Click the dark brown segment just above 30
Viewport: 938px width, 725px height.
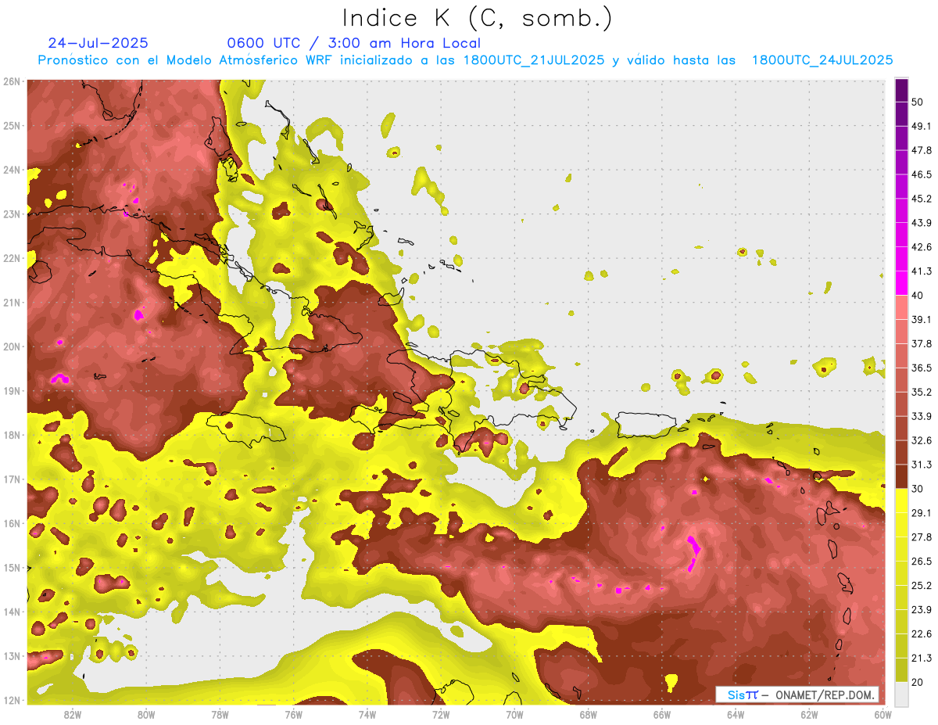point(901,476)
